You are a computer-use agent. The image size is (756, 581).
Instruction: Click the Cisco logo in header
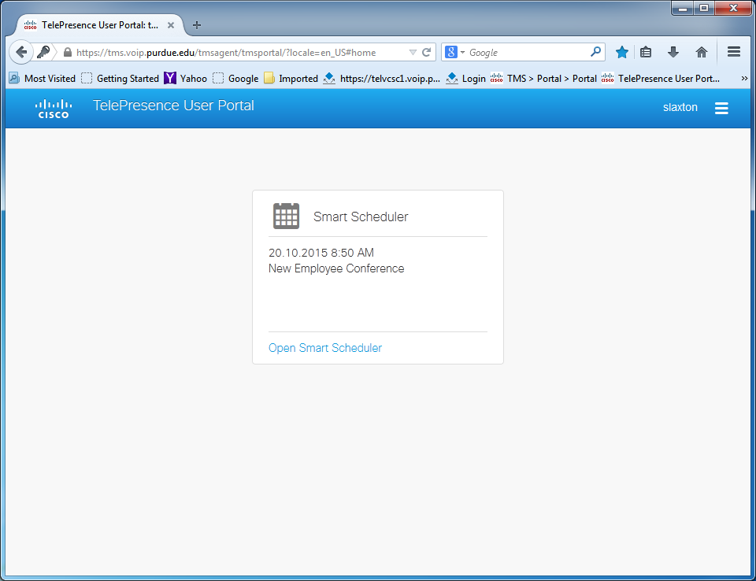54,109
